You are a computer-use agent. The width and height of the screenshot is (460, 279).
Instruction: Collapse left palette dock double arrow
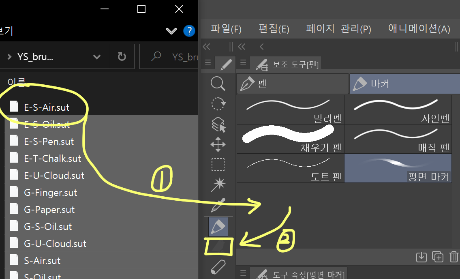[207, 47]
